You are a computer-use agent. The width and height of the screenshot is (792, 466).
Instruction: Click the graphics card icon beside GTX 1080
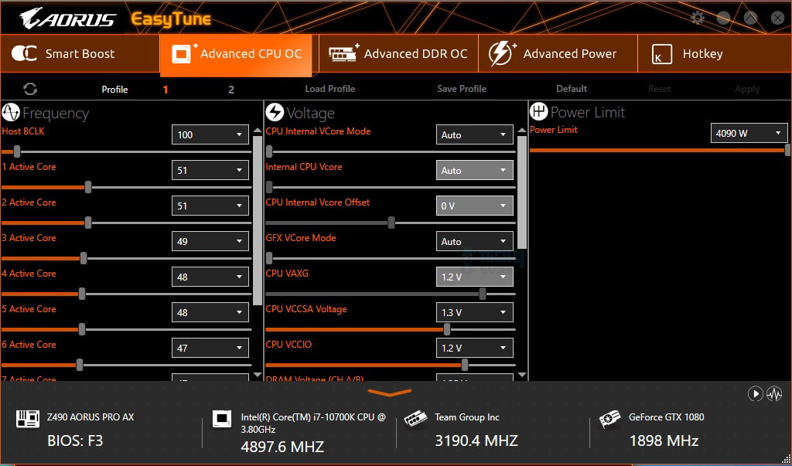point(609,419)
